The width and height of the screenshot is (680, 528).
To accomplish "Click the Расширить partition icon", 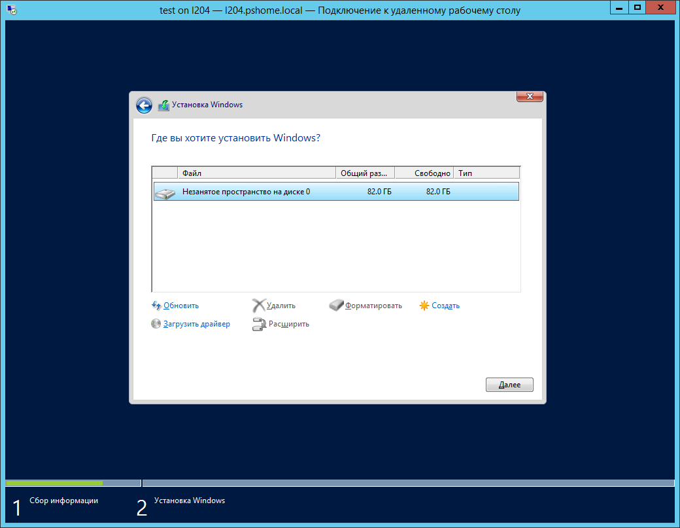I will coord(259,324).
